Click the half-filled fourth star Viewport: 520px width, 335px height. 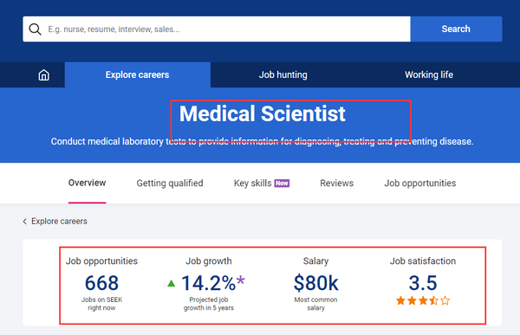click(434, 301)
